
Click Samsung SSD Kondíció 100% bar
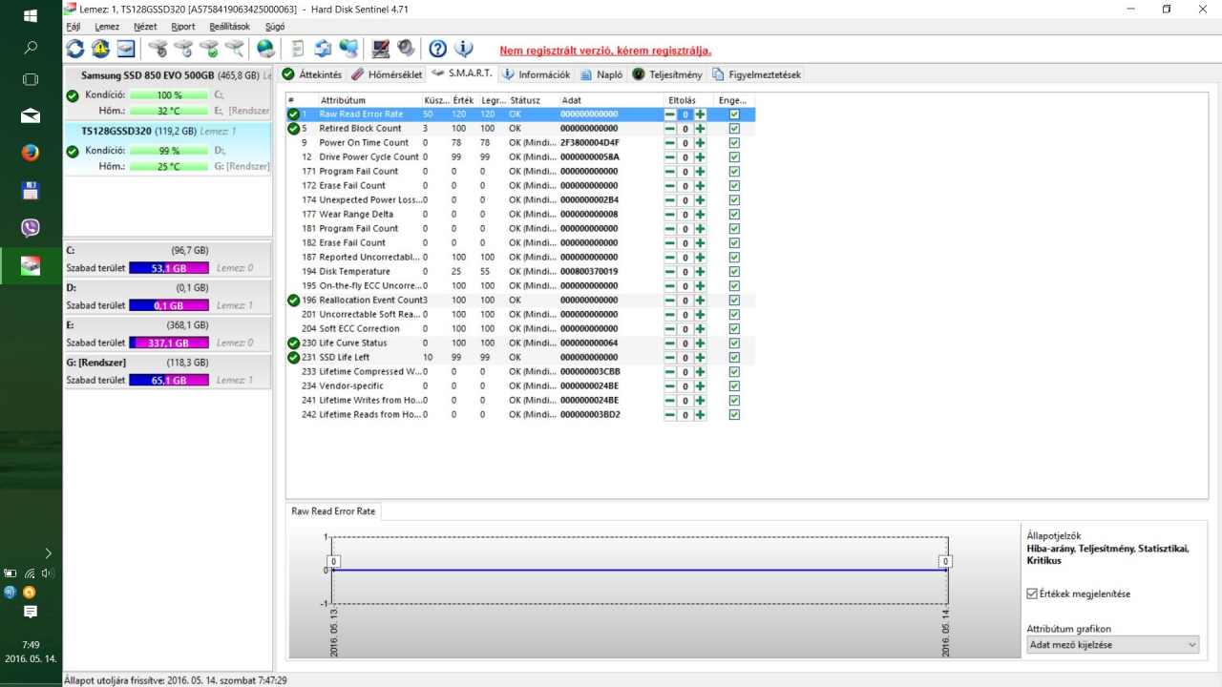click(169, 95)
